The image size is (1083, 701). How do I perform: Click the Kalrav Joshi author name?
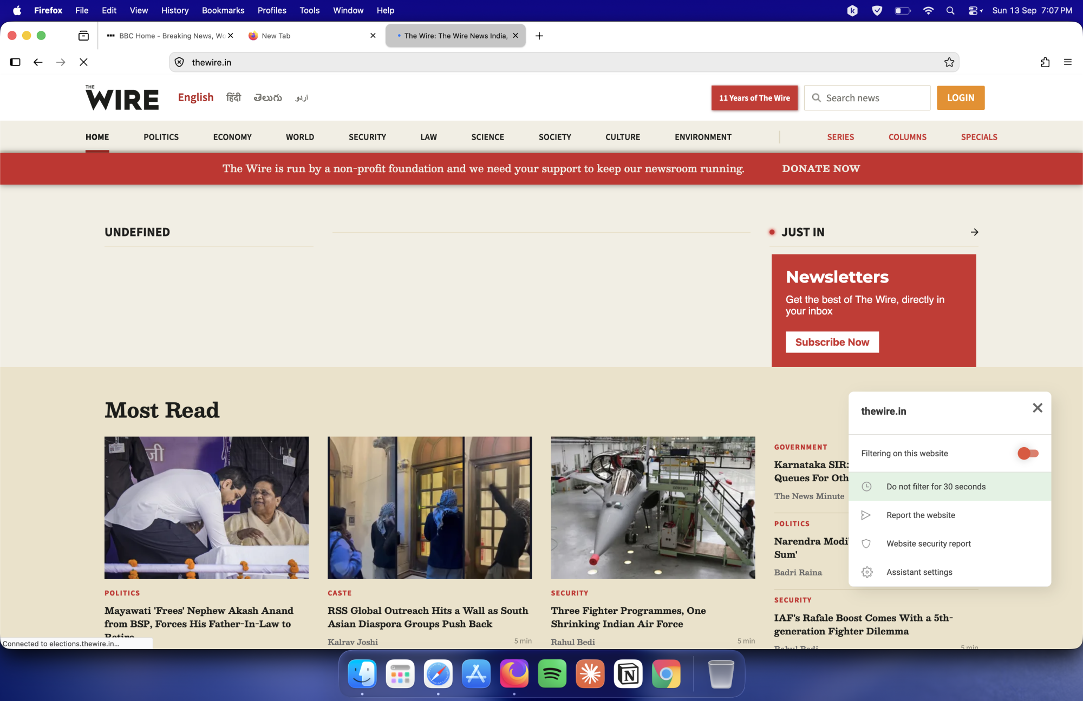click(x=353, y=642)
